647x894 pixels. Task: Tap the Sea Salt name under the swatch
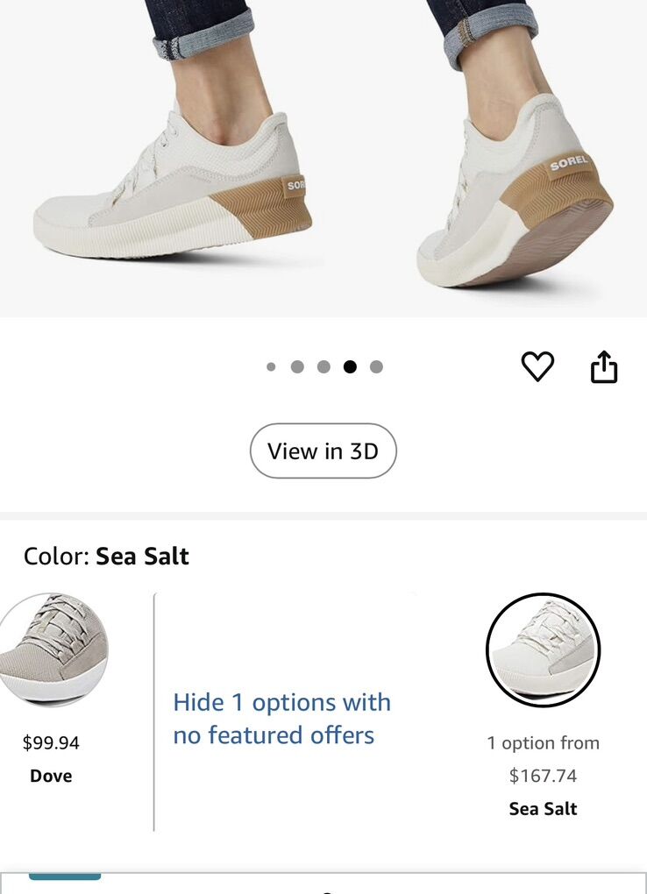543,809
